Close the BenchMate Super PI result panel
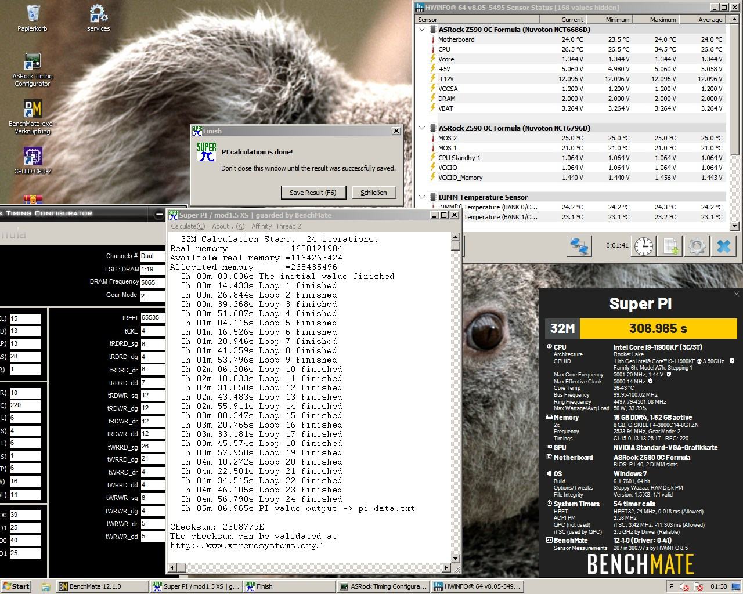The height and width of the screenshot is (594, 743). pos(737,294)
